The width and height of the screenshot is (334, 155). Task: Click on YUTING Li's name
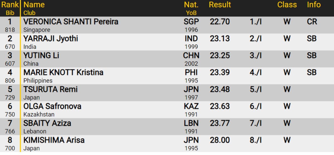pos(41,56)
